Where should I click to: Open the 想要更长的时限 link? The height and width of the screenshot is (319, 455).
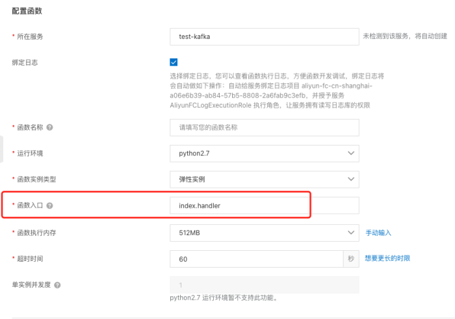click(387, 259)
